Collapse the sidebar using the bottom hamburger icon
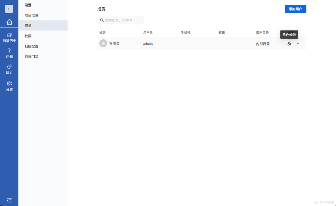336x206 pixels. (9, 200)
